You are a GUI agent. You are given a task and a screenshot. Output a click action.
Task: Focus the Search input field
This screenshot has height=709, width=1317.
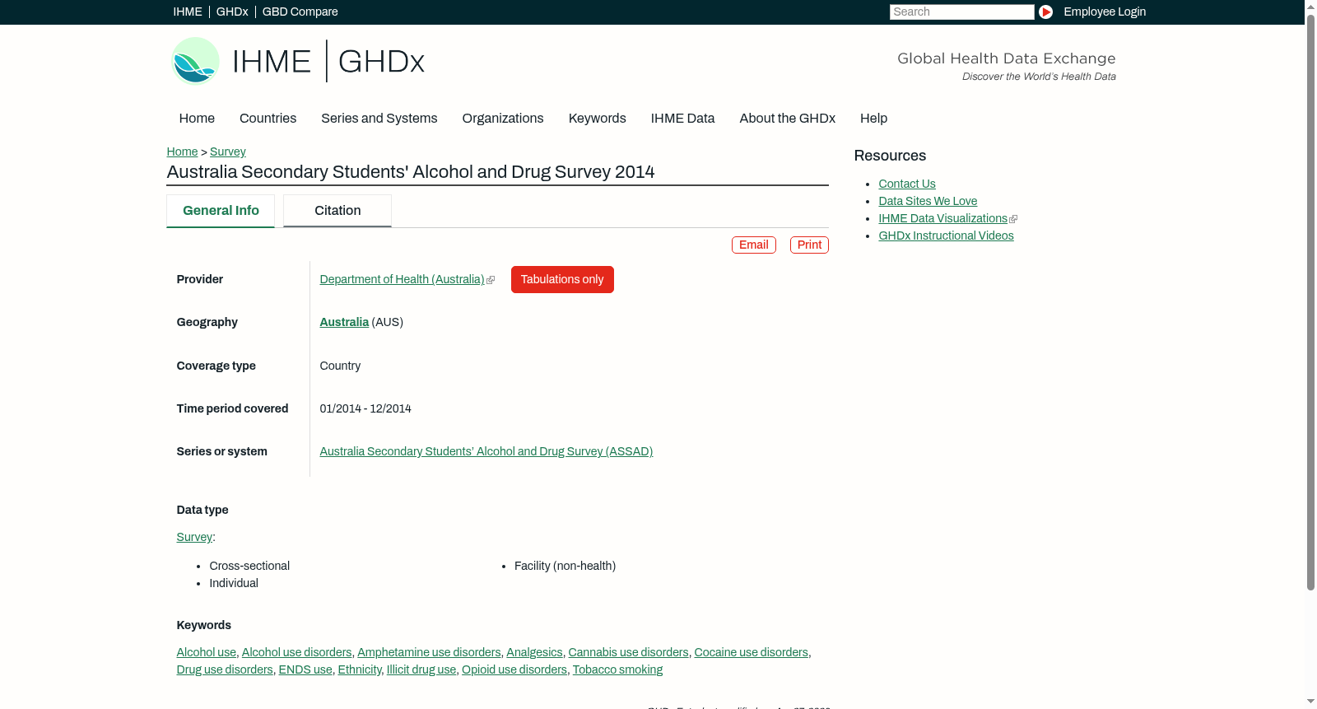click(x=961, y=12)
